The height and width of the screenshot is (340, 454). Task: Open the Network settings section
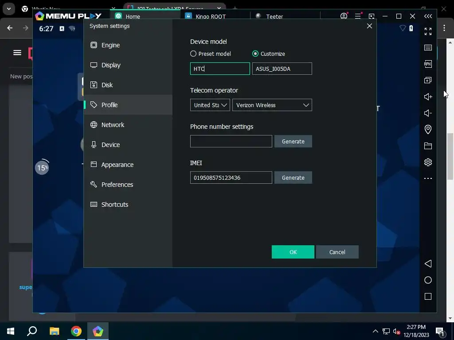point(128,124)
